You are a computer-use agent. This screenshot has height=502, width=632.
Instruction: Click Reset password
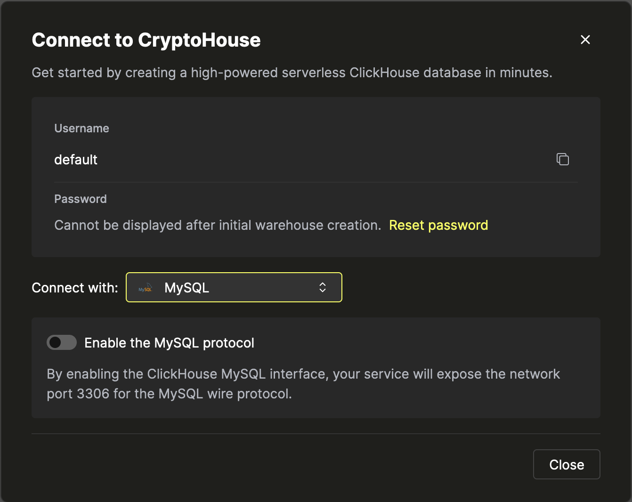point(438,225)
